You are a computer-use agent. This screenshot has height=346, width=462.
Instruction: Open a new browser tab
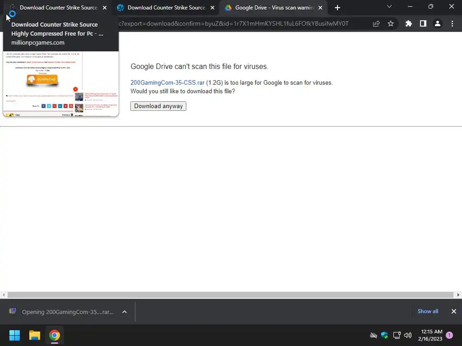coord(337,8)
